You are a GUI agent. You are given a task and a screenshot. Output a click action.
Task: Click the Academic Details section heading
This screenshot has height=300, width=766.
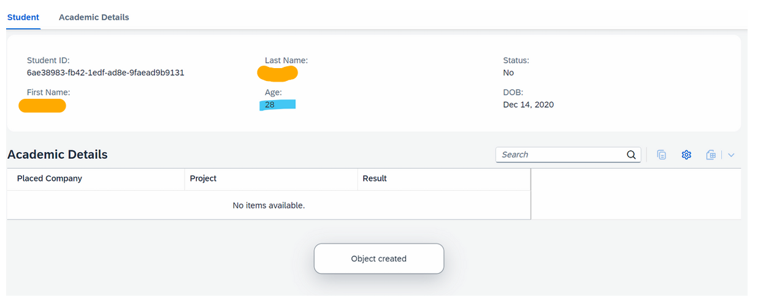[x=58, y=155]
